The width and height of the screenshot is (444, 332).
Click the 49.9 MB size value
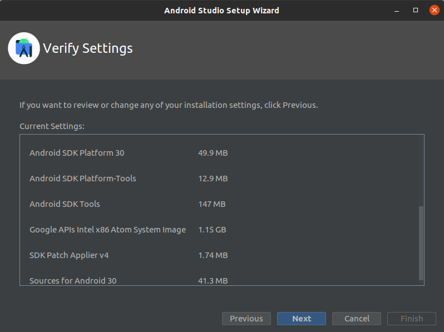point(213,153)
